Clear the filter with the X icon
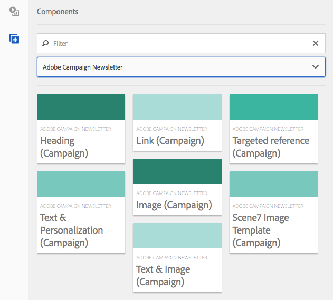The width and height of the screenshot is (333, 300). [x=316, y=43]
